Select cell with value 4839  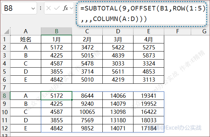point(118,55)
